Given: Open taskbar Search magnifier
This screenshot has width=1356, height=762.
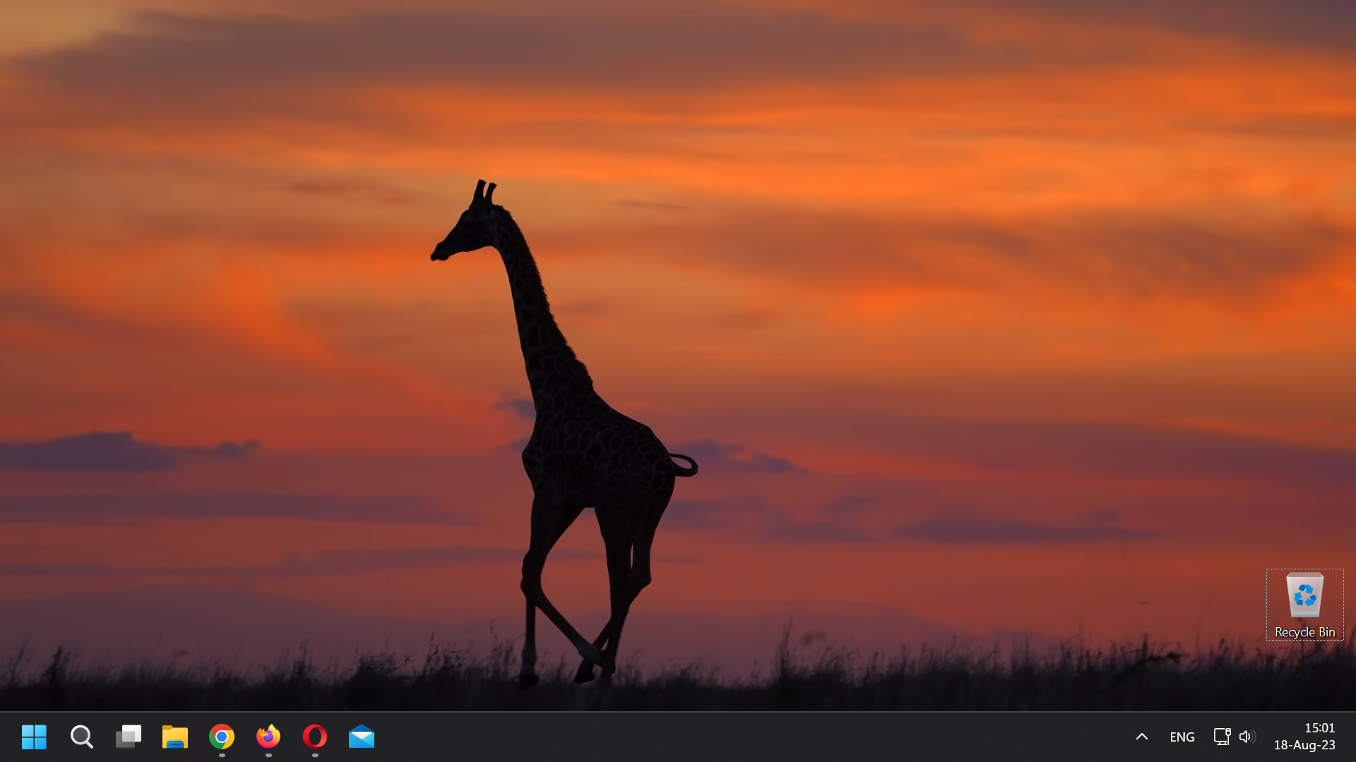Looking at the screenshot, I should (81, 737).
